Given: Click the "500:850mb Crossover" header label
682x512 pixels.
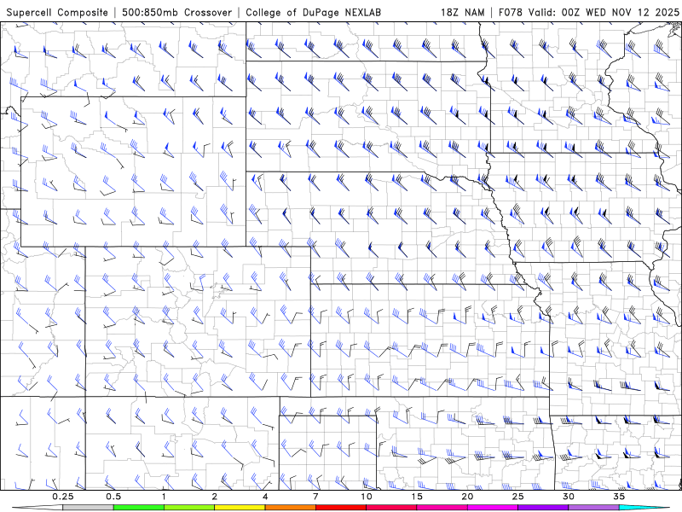Looking at the screenshot, I should pos(177,12).
